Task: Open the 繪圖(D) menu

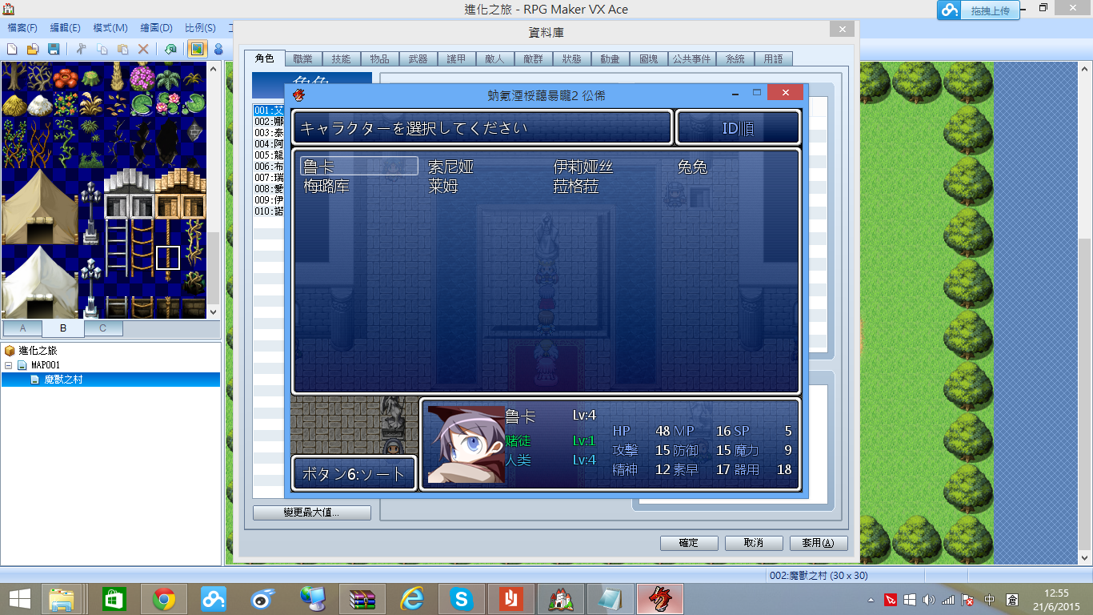Action: coord(156,28)
